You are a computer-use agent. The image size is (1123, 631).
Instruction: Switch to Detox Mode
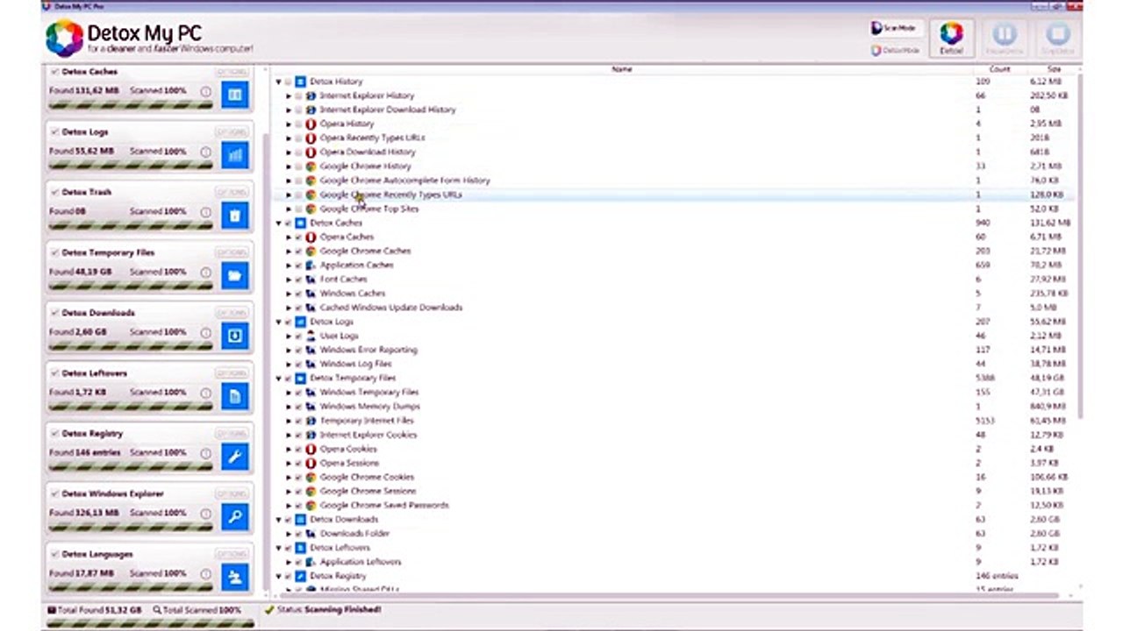(895, 51)
